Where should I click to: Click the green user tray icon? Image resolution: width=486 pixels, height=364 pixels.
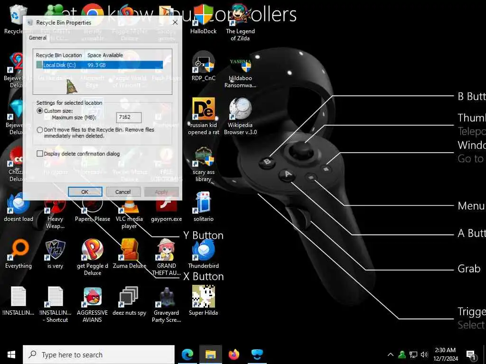[402, 355]
